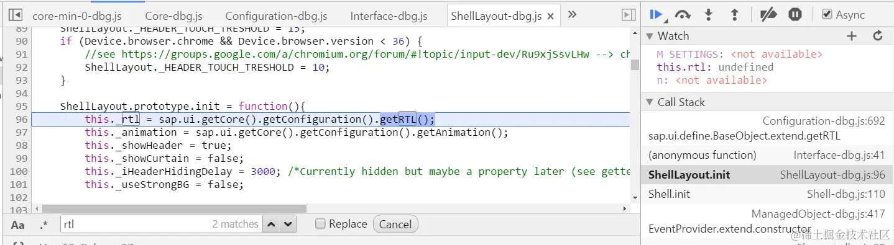
Task: Step over next function call
Action: [683, 14]
